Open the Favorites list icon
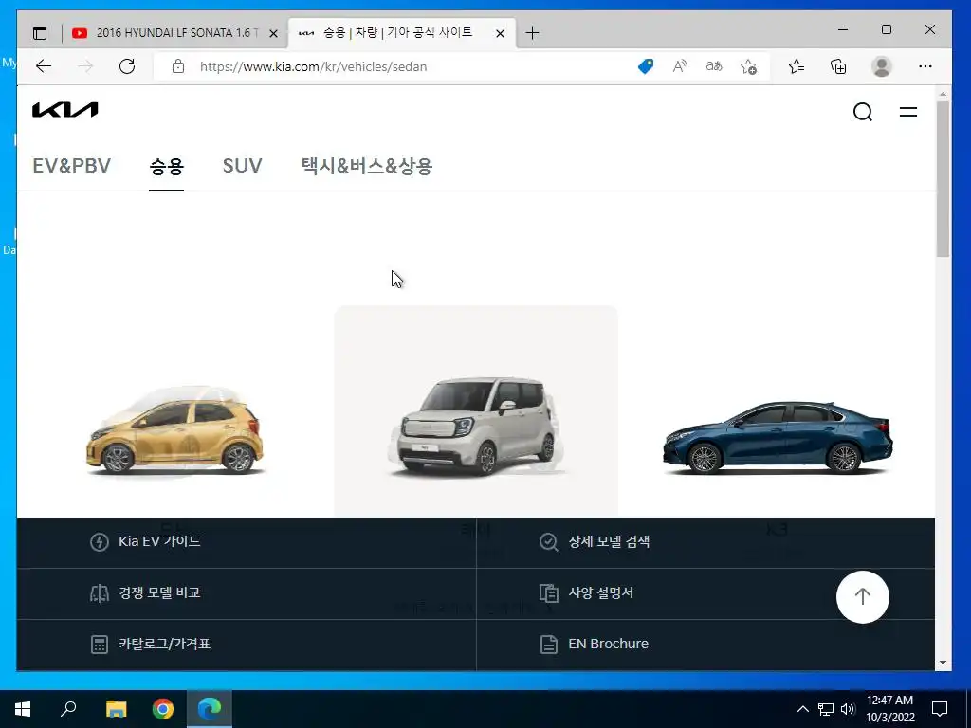Viewport: 971px width, 728px height. point(797,66)
